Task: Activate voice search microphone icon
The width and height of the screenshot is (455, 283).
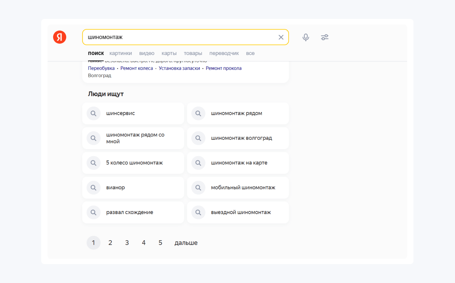Action: pyautogui.click(x=305, y=37)
